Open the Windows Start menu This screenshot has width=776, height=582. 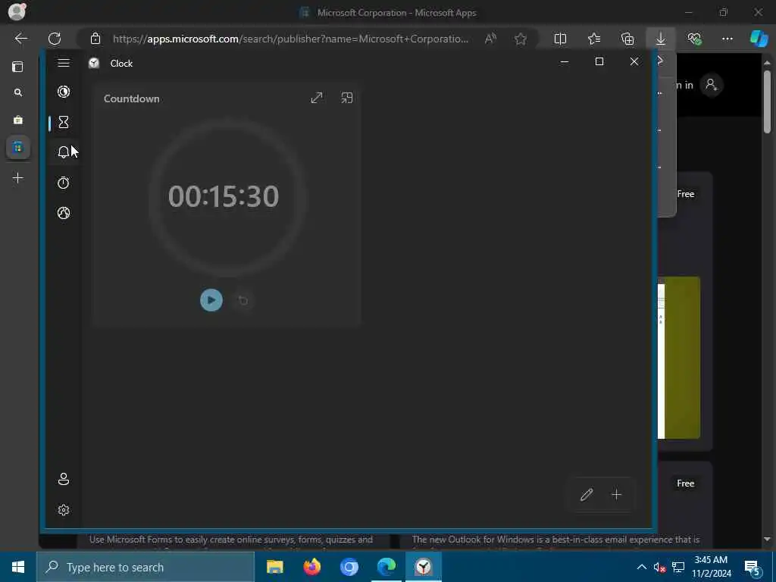[x=18, y=567]
